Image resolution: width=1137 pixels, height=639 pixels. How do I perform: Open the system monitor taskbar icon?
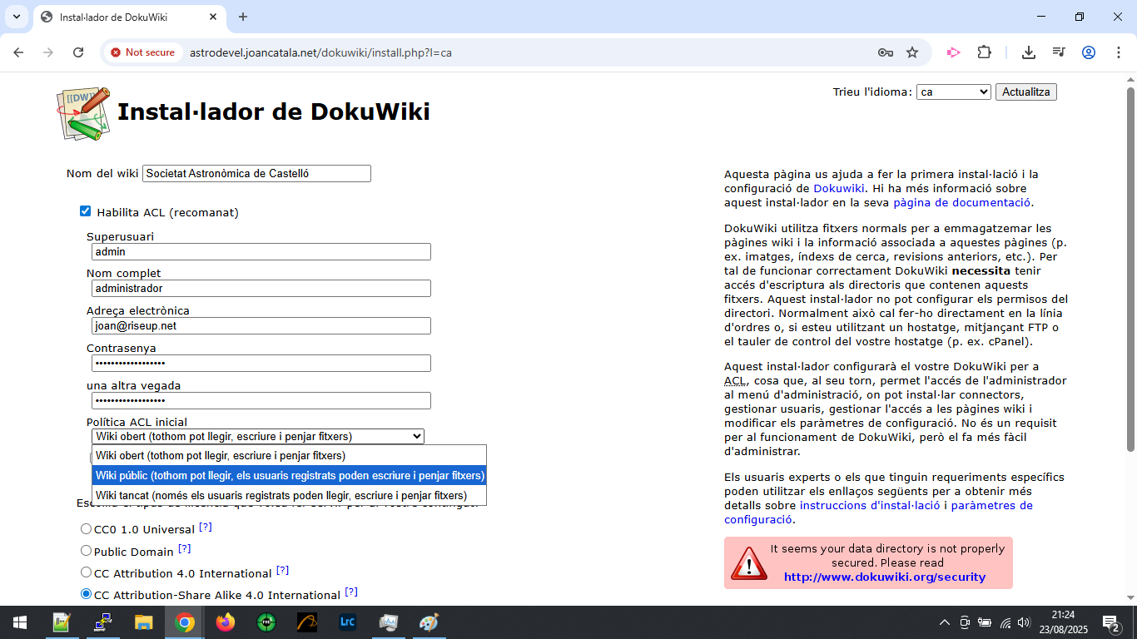tap(389, 622)
